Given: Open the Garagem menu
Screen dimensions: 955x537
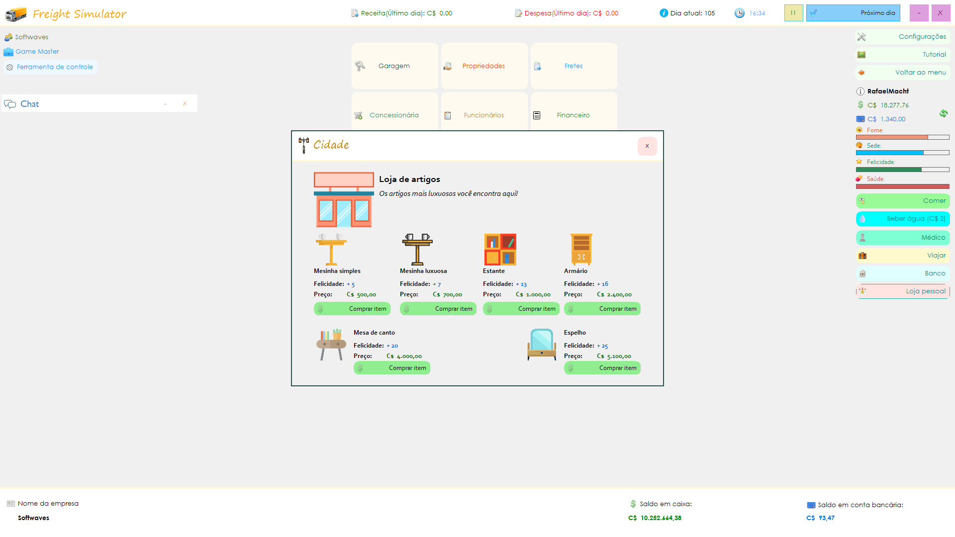Looking at the screenshot, I should click(x=394, y=66).
